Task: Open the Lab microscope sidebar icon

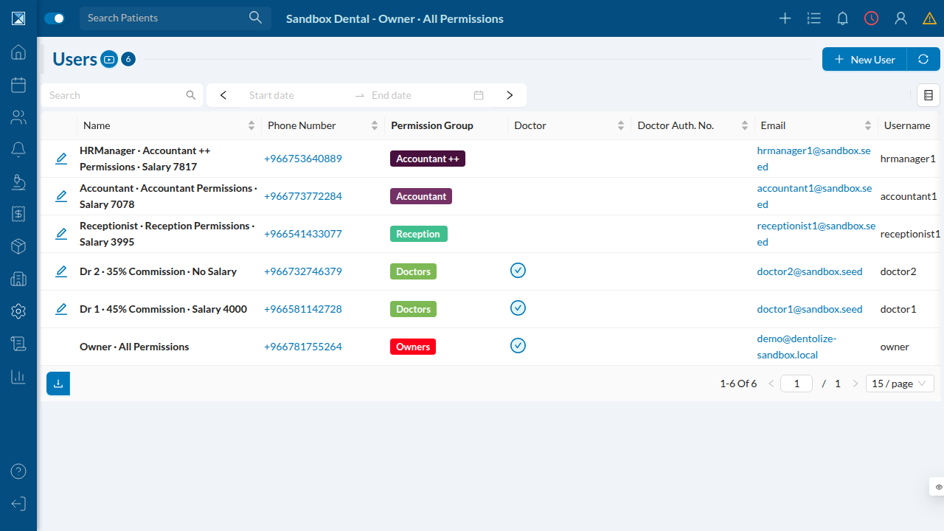Action: pyautogui.click(x=18, y=182)
